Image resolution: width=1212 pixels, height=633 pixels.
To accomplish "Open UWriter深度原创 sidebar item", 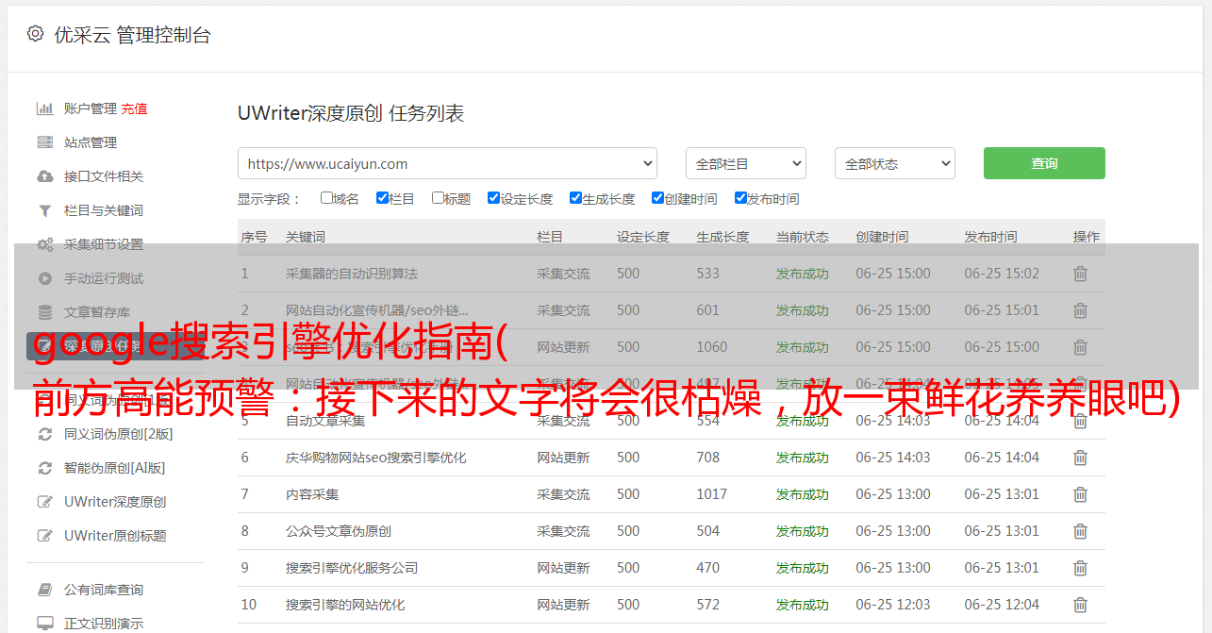I will pos(115,502).
